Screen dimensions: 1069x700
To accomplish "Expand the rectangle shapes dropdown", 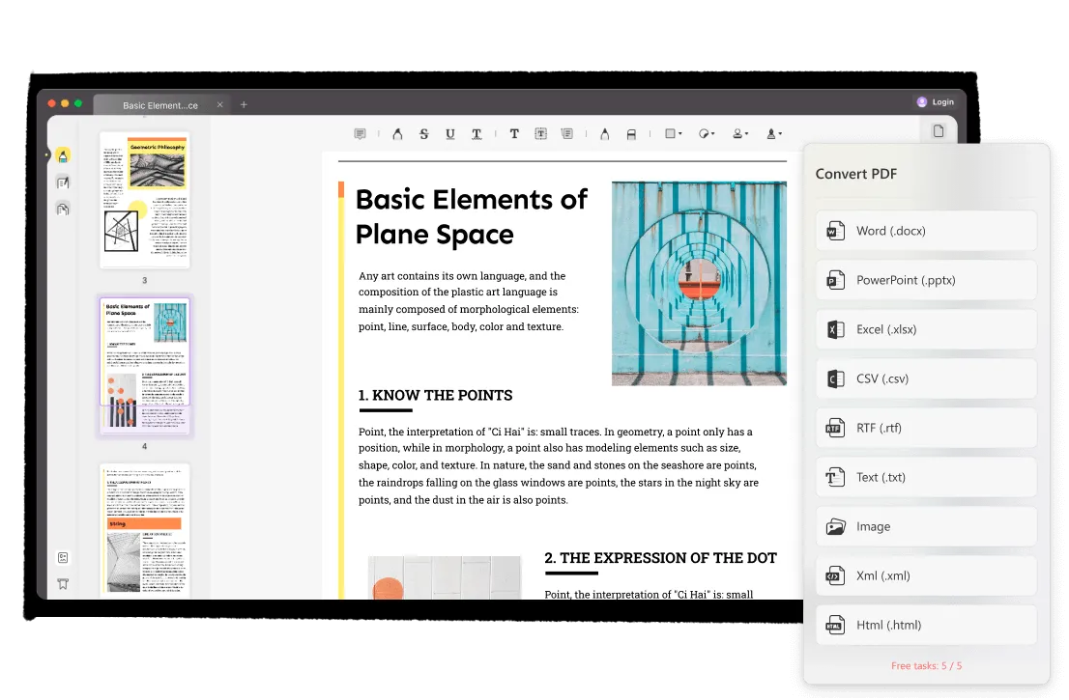I will coord(674,134).
